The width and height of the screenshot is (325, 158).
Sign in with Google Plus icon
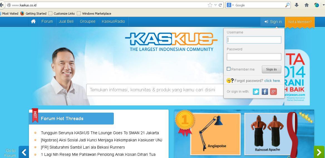(274, 92)
